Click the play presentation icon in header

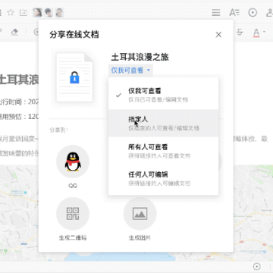pyautogui.click(x=253, y=12)
